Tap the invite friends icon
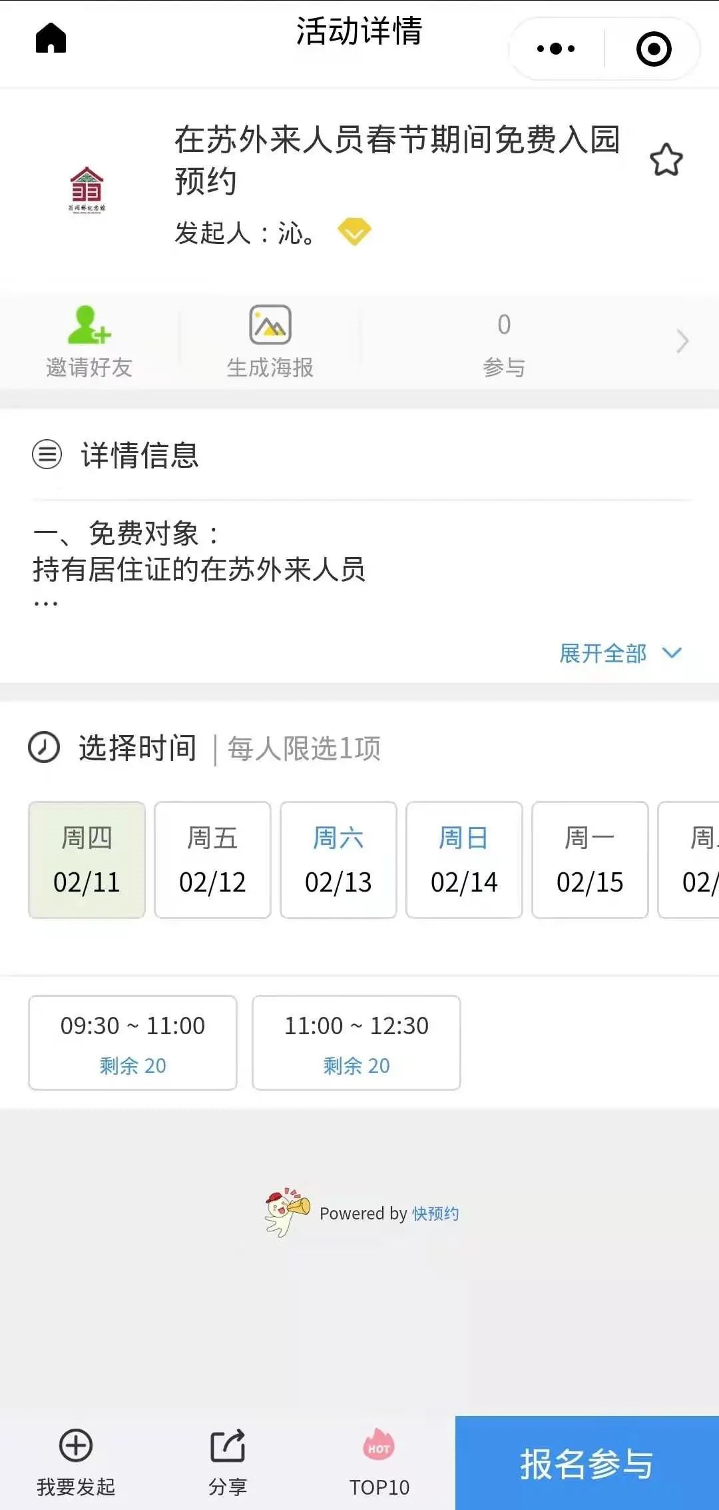719x1510 pixels. [89, 325]
